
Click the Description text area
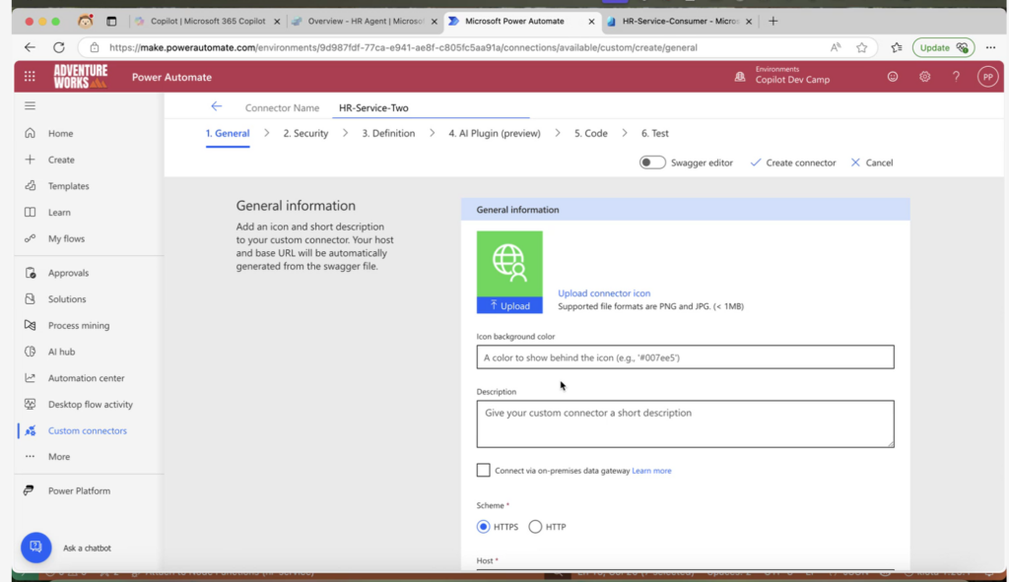(x=686, y=423)
